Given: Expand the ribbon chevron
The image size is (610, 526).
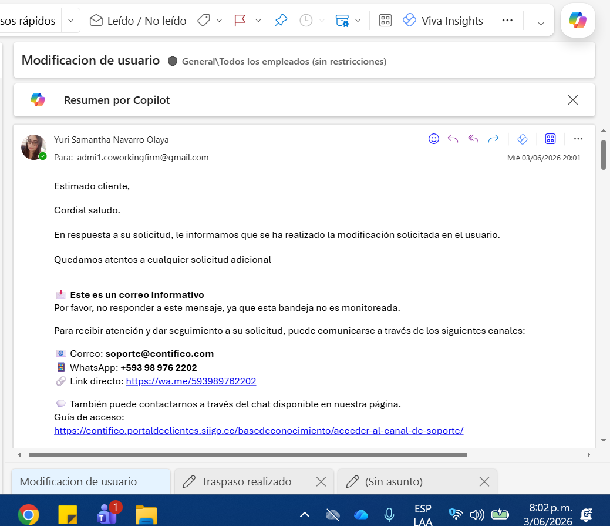Looking at the screenshot, I should click(541, 24).
